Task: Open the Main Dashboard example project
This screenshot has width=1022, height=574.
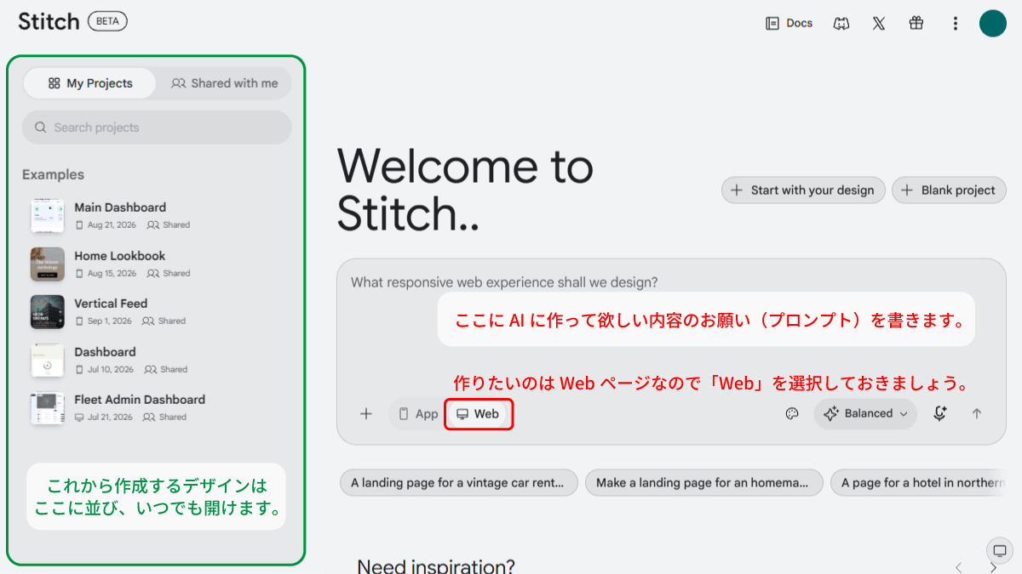Action: point(157,215)
